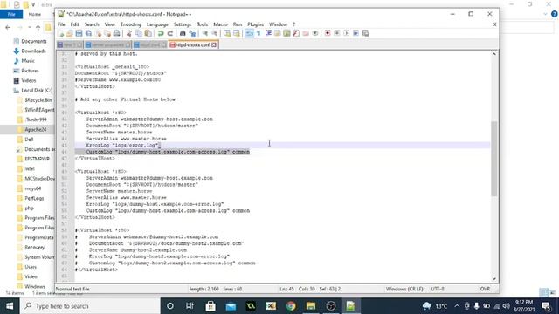Click the Close document toolbar icon

[x=98, y=33]
